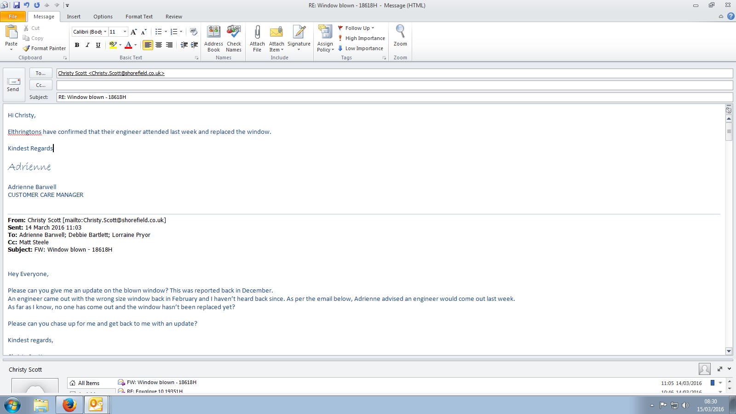Open 'FW: Window blown - 18618H' conversation item

click(x=161, y=382)
